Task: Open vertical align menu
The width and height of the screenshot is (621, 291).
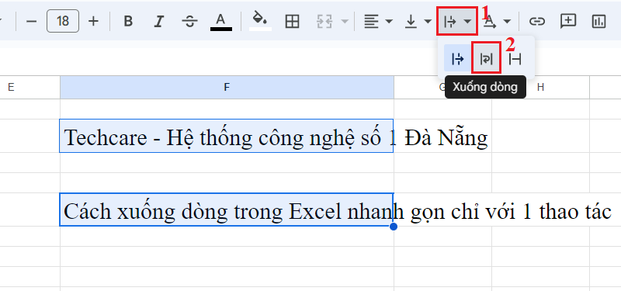Action: (x=418, y=22)
